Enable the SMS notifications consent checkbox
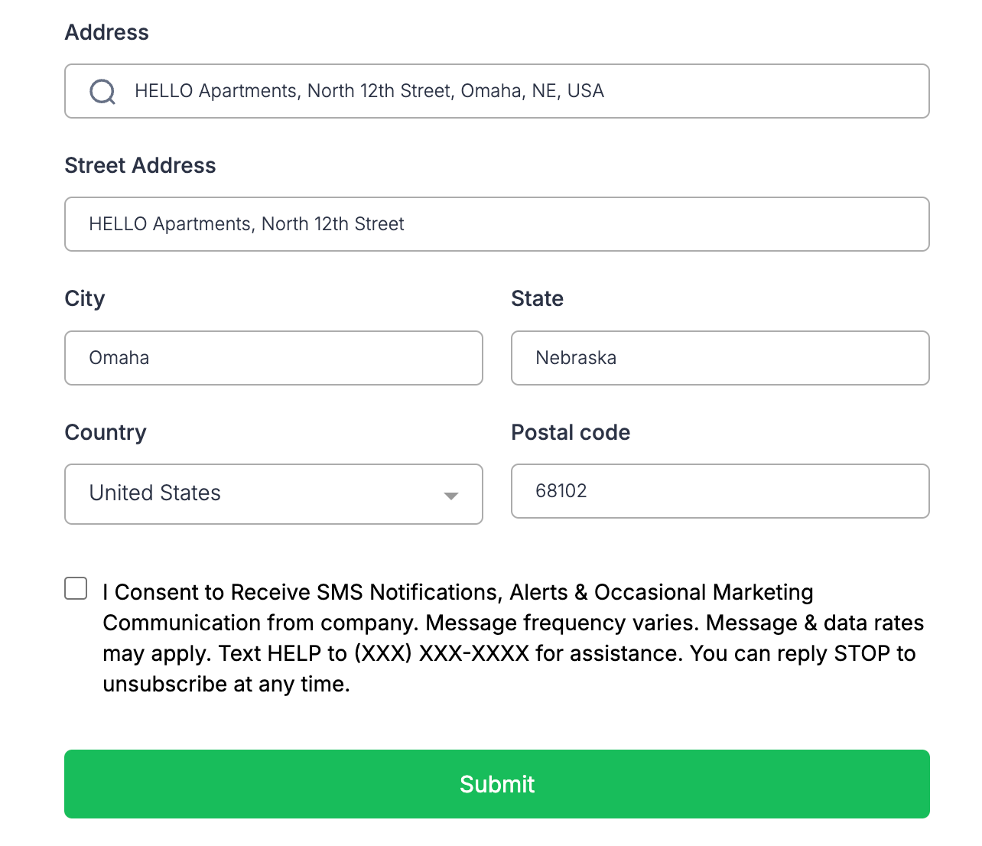 (x=76, y=588)
